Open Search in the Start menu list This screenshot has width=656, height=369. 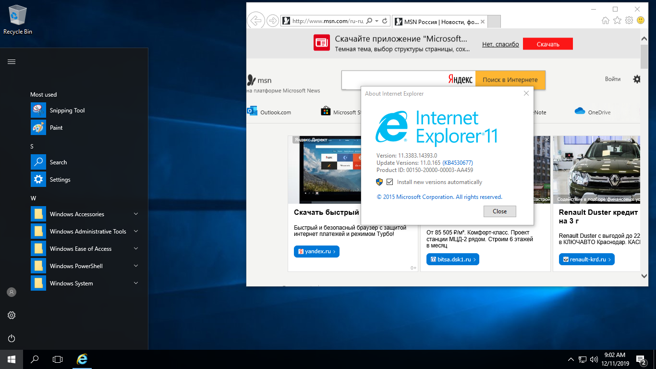point(85,162)
